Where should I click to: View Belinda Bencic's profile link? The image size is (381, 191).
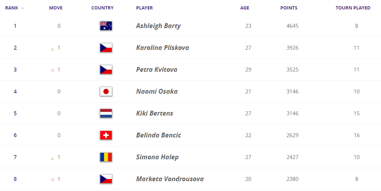click(x=158, y=135)
